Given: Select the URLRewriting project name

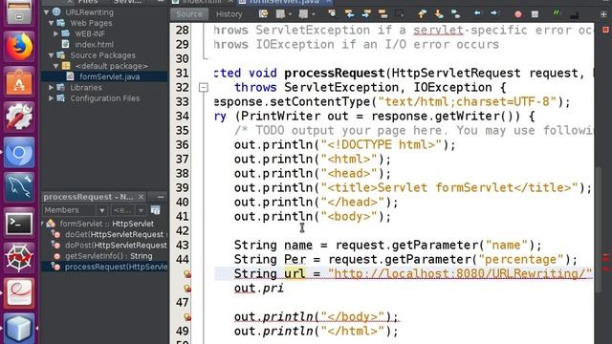Looking at the screenshot, I should pyautogui.click(x=89, y=12).
